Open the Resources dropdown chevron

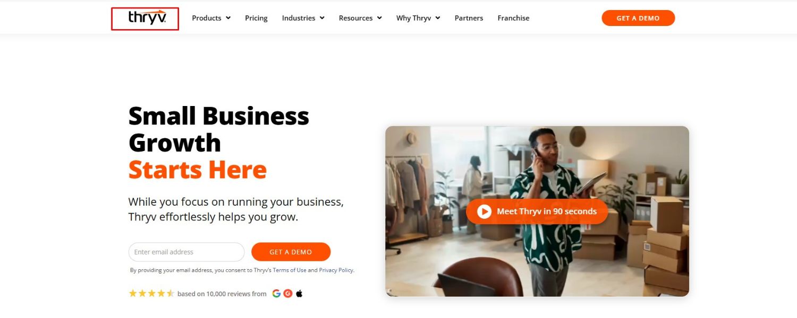click(x=379, y=18)
